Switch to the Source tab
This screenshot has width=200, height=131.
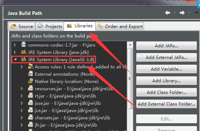click(22, 27)
